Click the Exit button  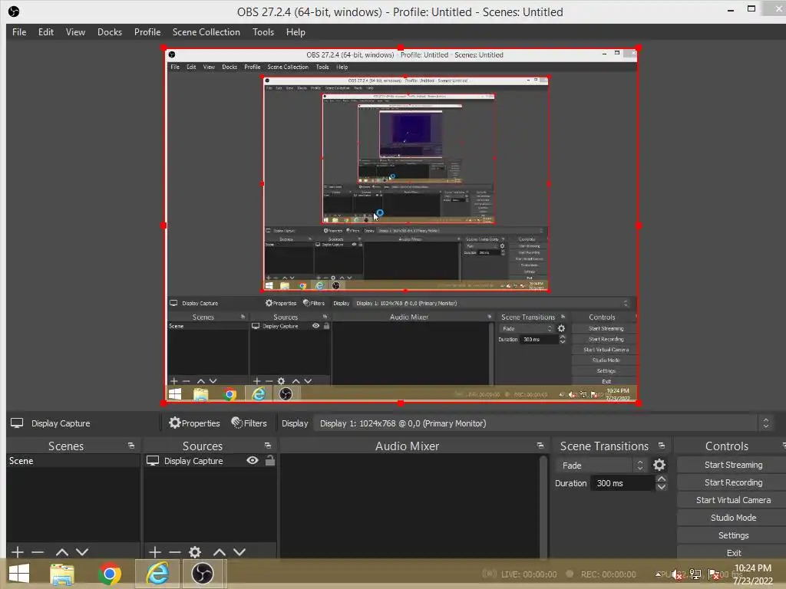(x=733, y=552)
